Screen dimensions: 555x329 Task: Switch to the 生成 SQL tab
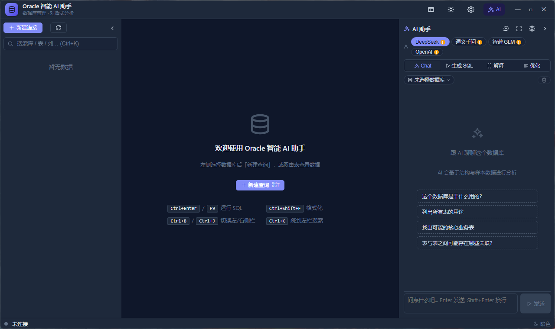[x=459, y=66]
